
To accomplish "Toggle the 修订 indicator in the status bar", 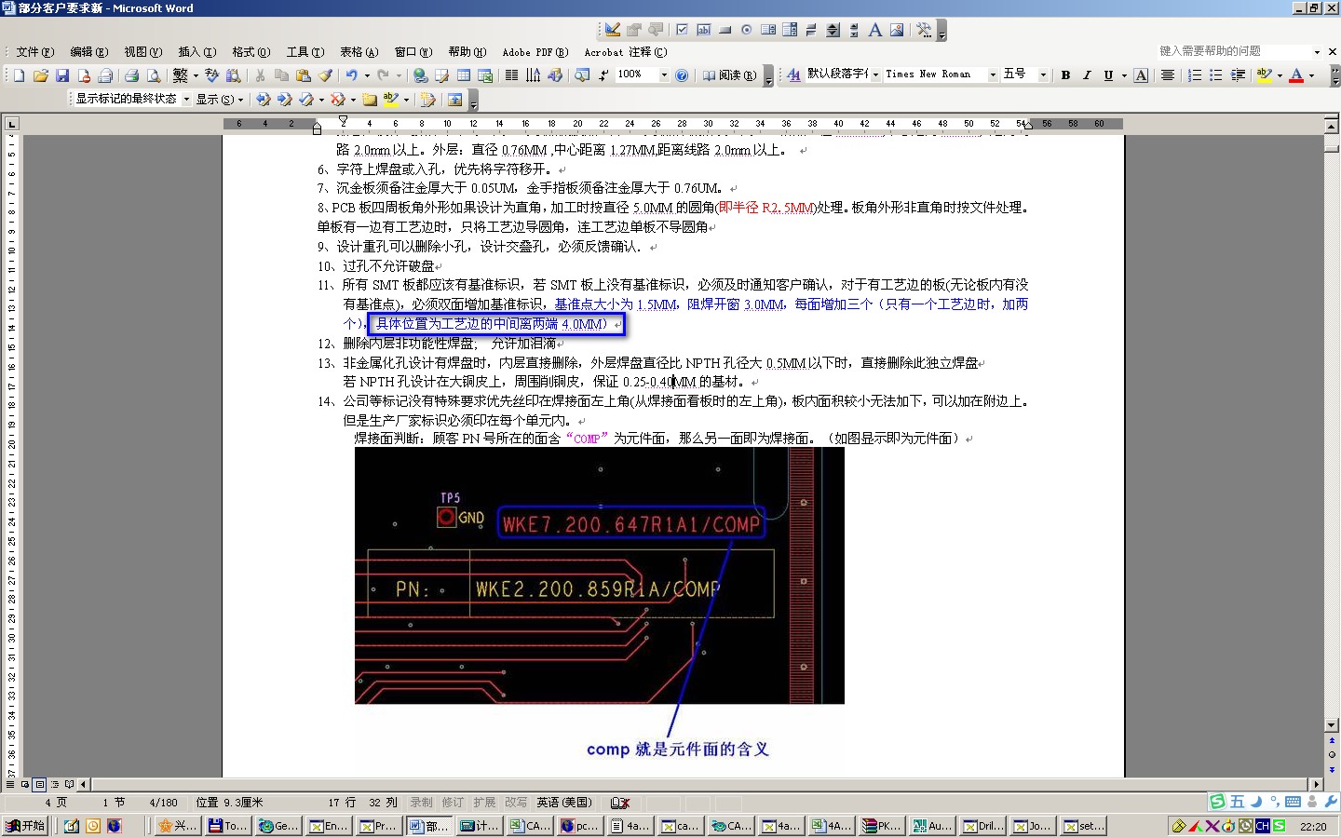I will tap(453, 802).
